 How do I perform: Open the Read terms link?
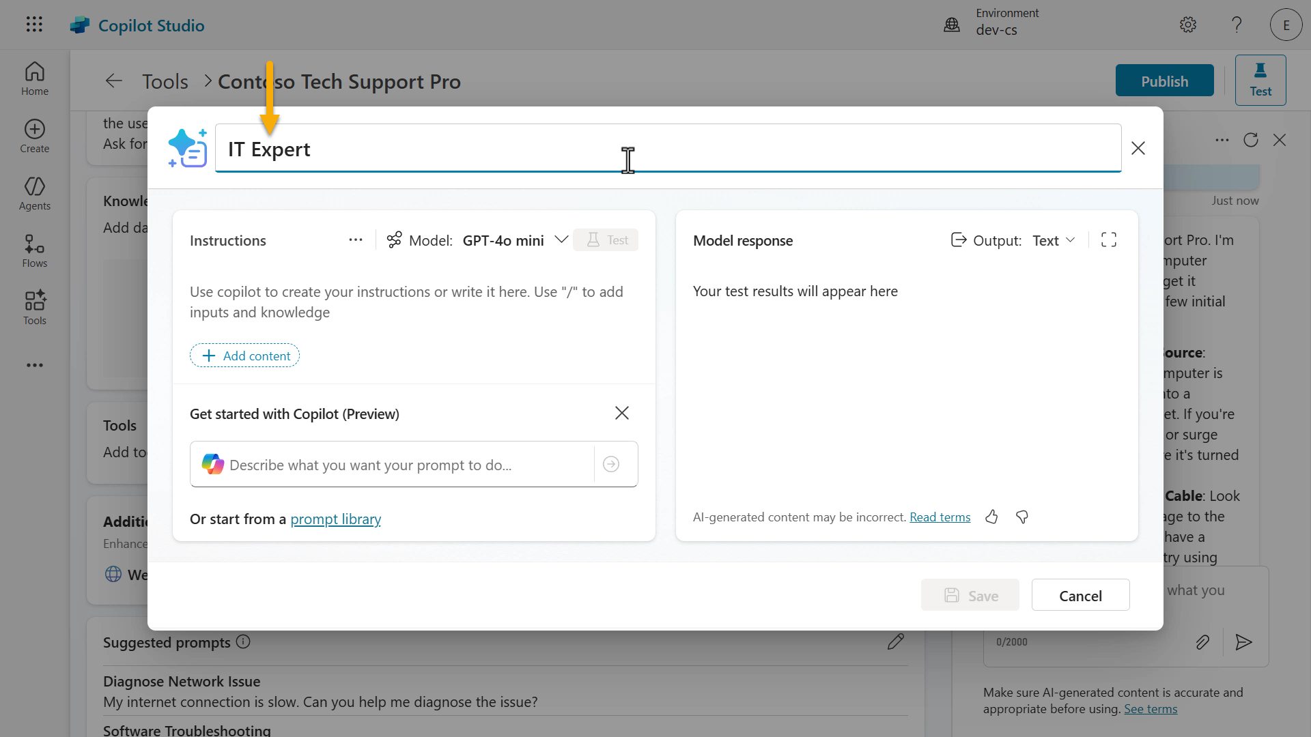pos(940,517)
